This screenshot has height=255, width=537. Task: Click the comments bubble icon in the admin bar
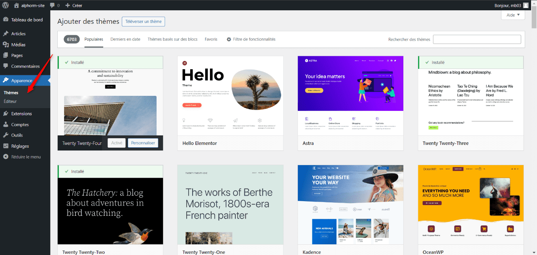click(x=53, y=6)
